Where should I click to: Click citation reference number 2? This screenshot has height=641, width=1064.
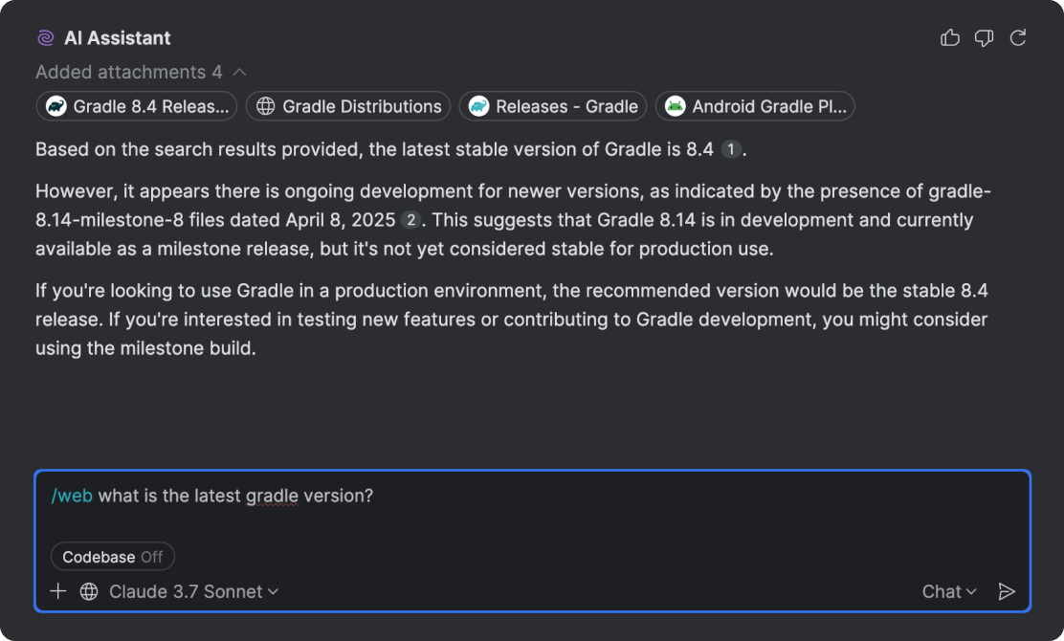coord(410,220)
